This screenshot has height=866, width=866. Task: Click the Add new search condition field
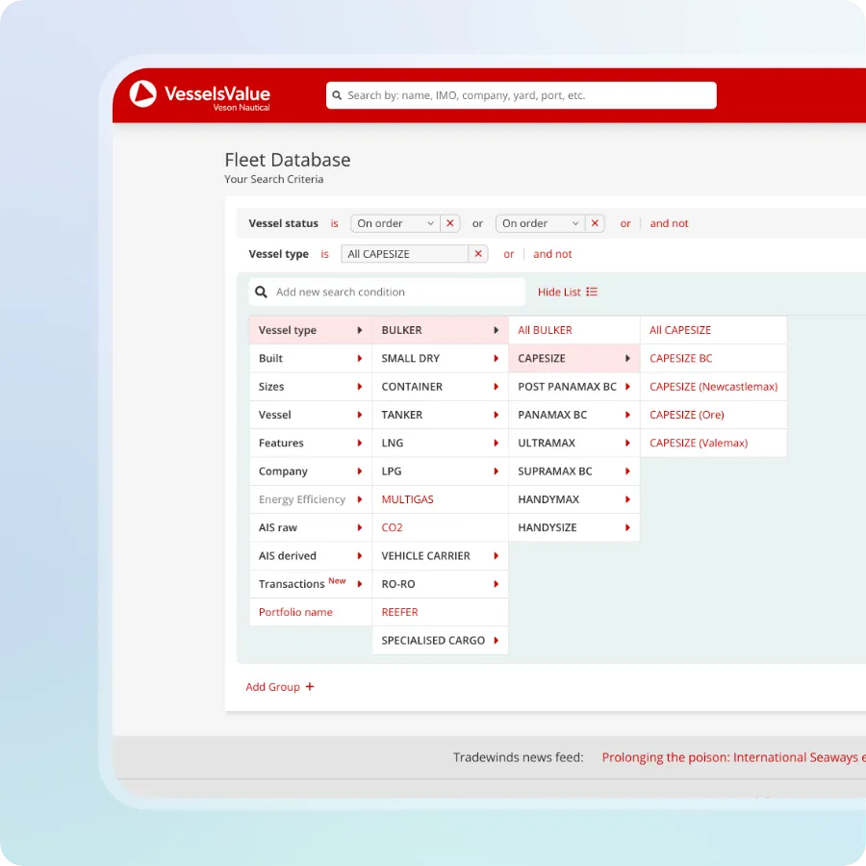pyautogui.click(x=395, y=293)
